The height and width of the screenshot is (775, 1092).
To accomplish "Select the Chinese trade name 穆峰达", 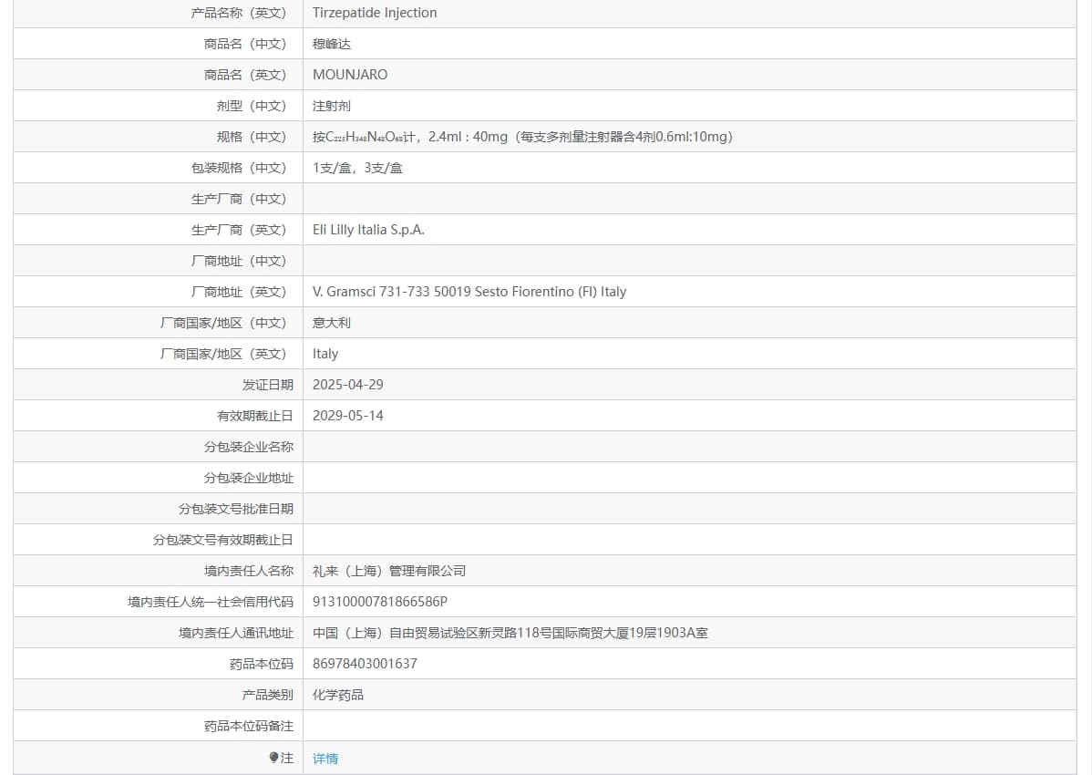I will tap(332, 44).
